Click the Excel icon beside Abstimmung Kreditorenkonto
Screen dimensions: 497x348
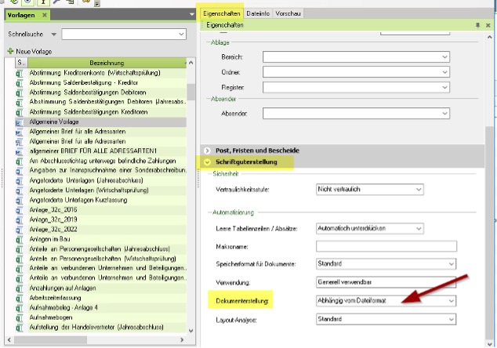pos(20,72)
